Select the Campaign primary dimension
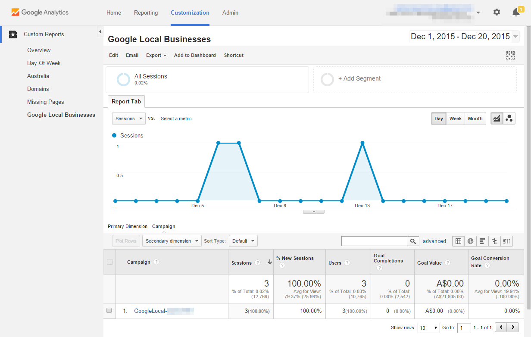 pos(164,226)
